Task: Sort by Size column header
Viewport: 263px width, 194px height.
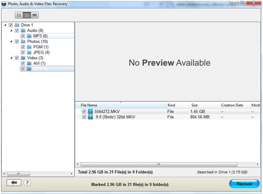Action: click(204, 105)
